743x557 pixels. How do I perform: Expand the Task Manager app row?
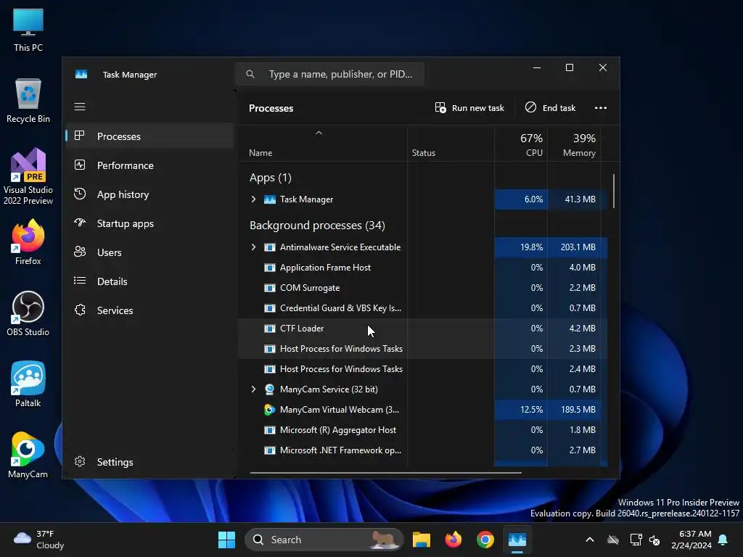[253, 199]
